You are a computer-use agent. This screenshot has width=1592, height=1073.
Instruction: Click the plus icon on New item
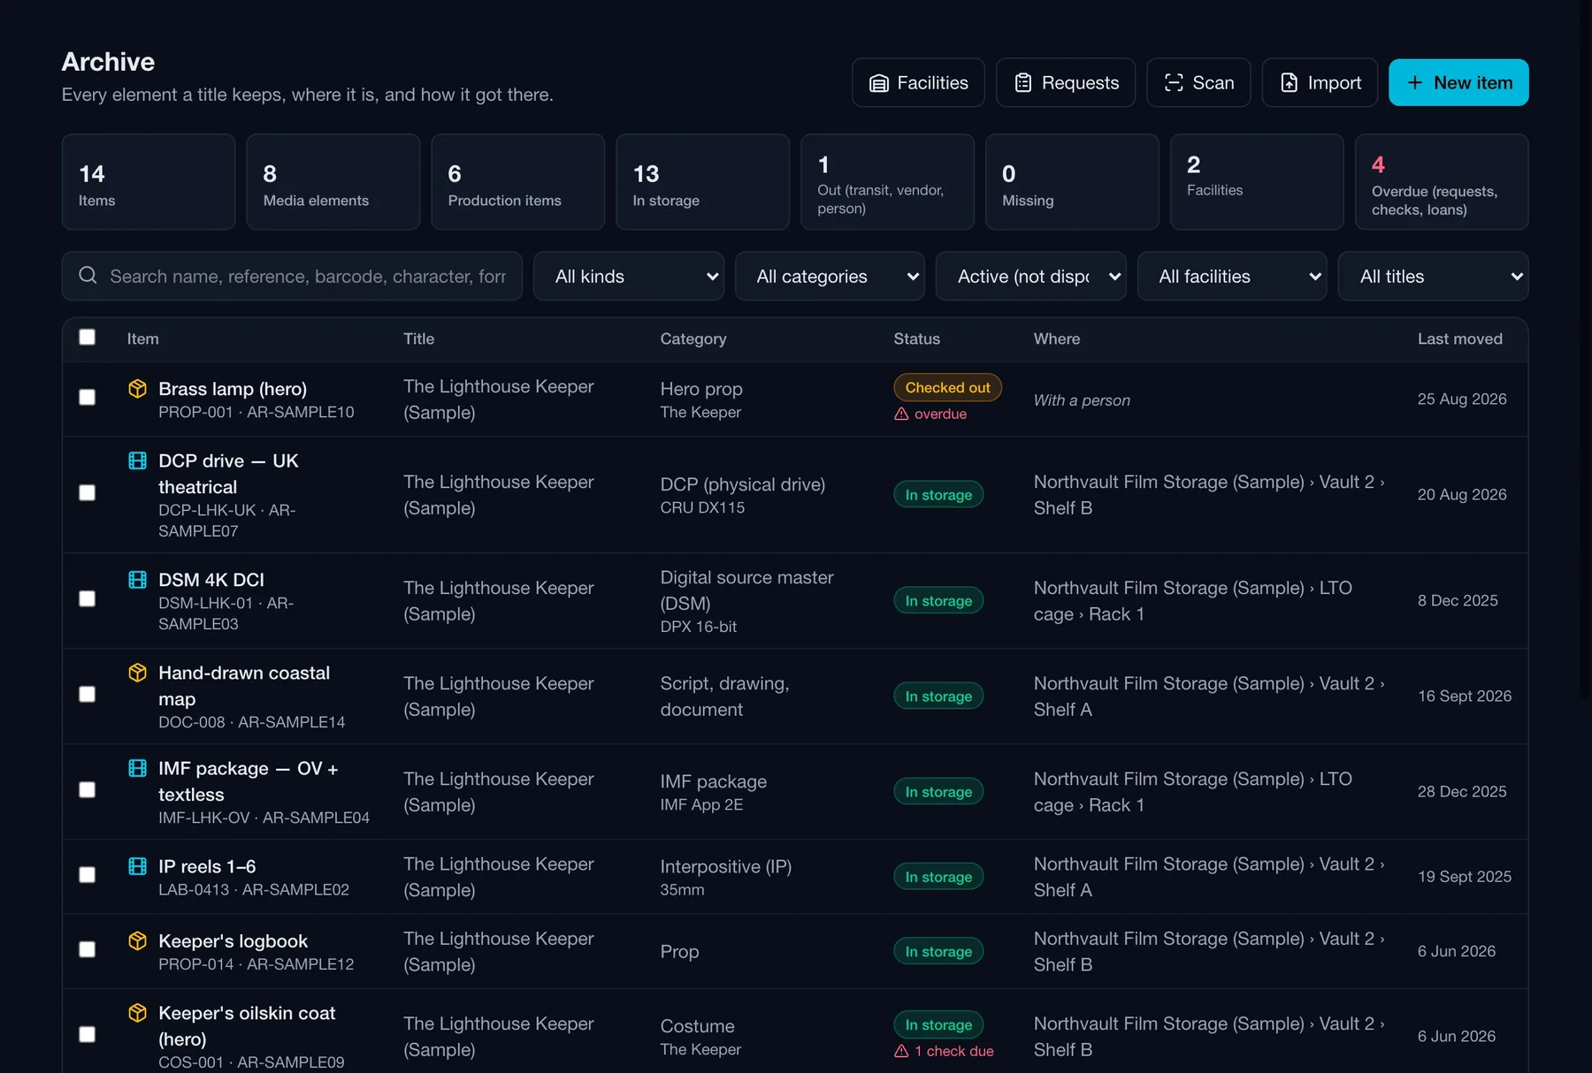[x=1415, y=83]
